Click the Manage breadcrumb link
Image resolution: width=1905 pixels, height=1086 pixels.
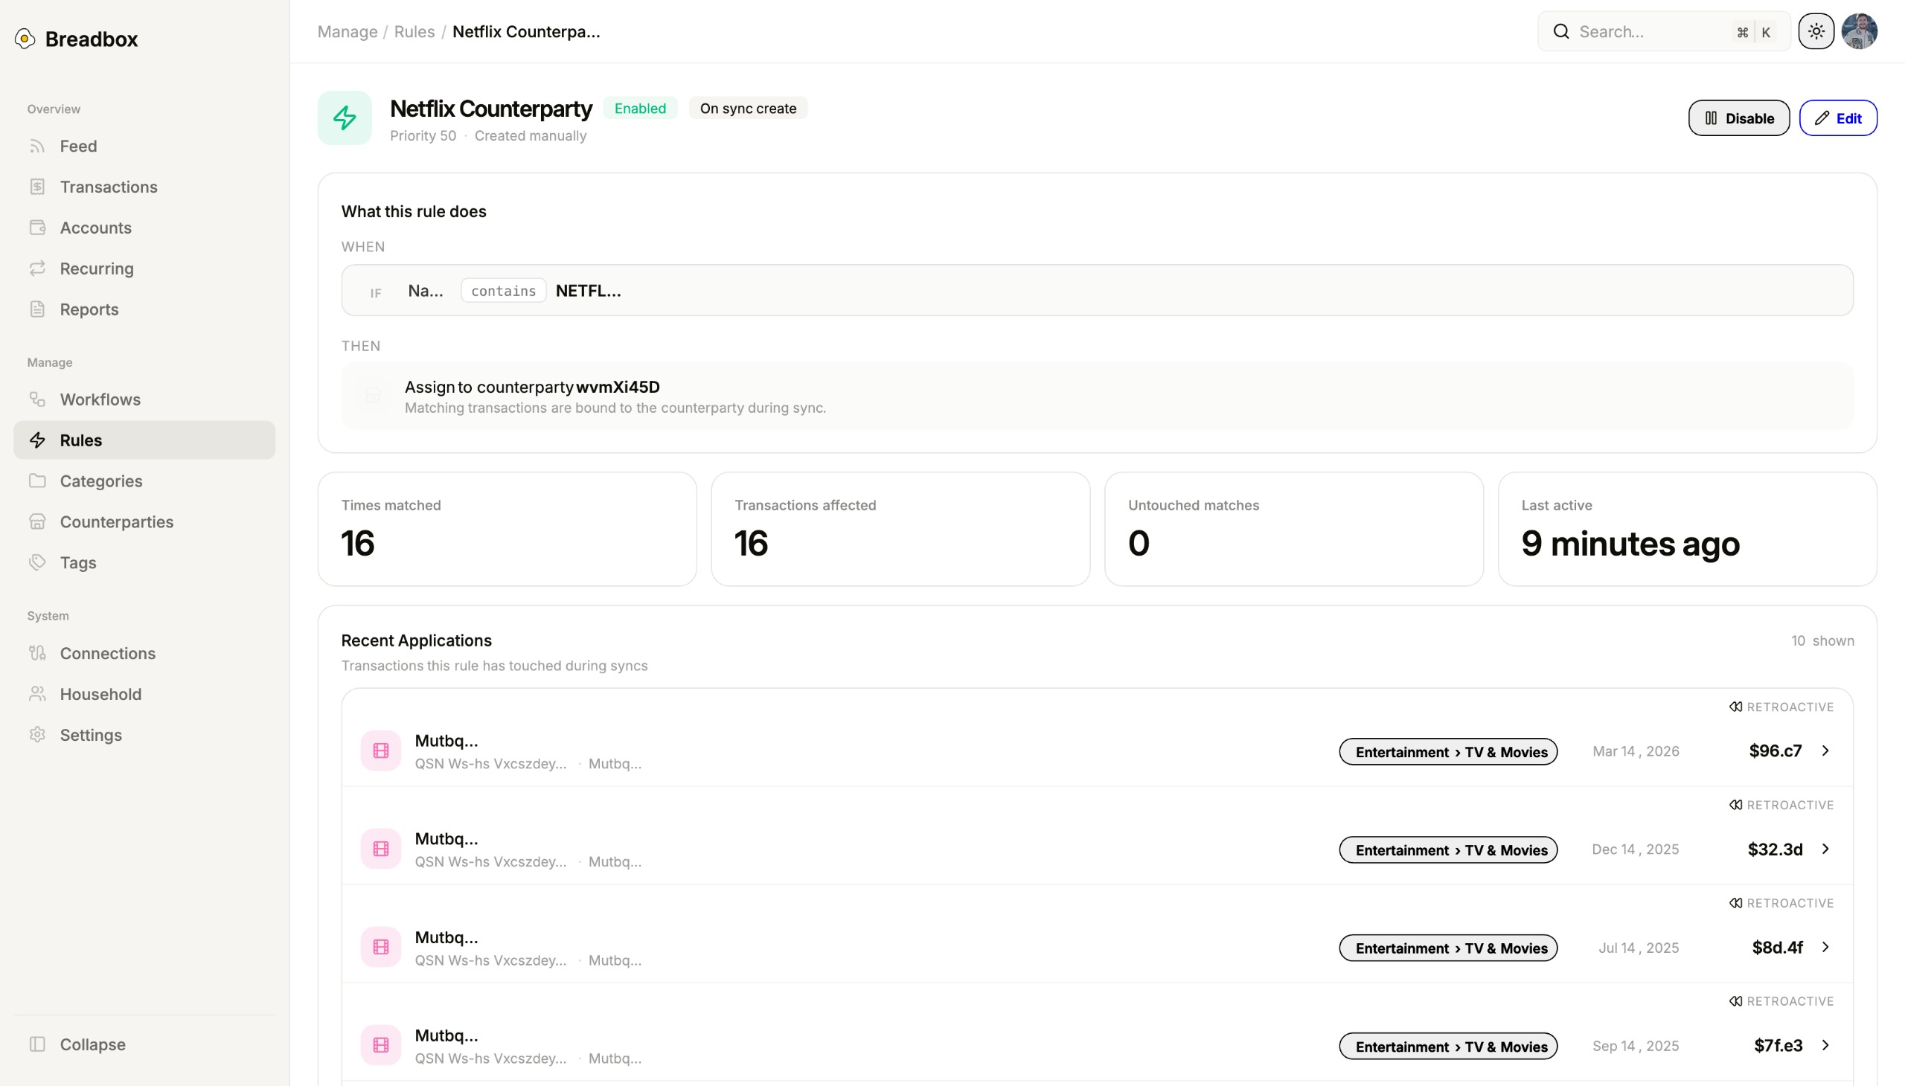347,31
